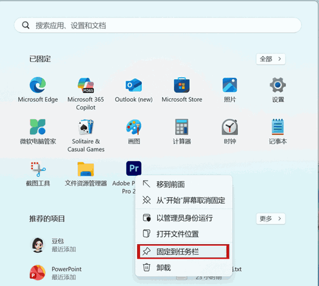
Task: Open Outlook (new) app
Action: 134,89
